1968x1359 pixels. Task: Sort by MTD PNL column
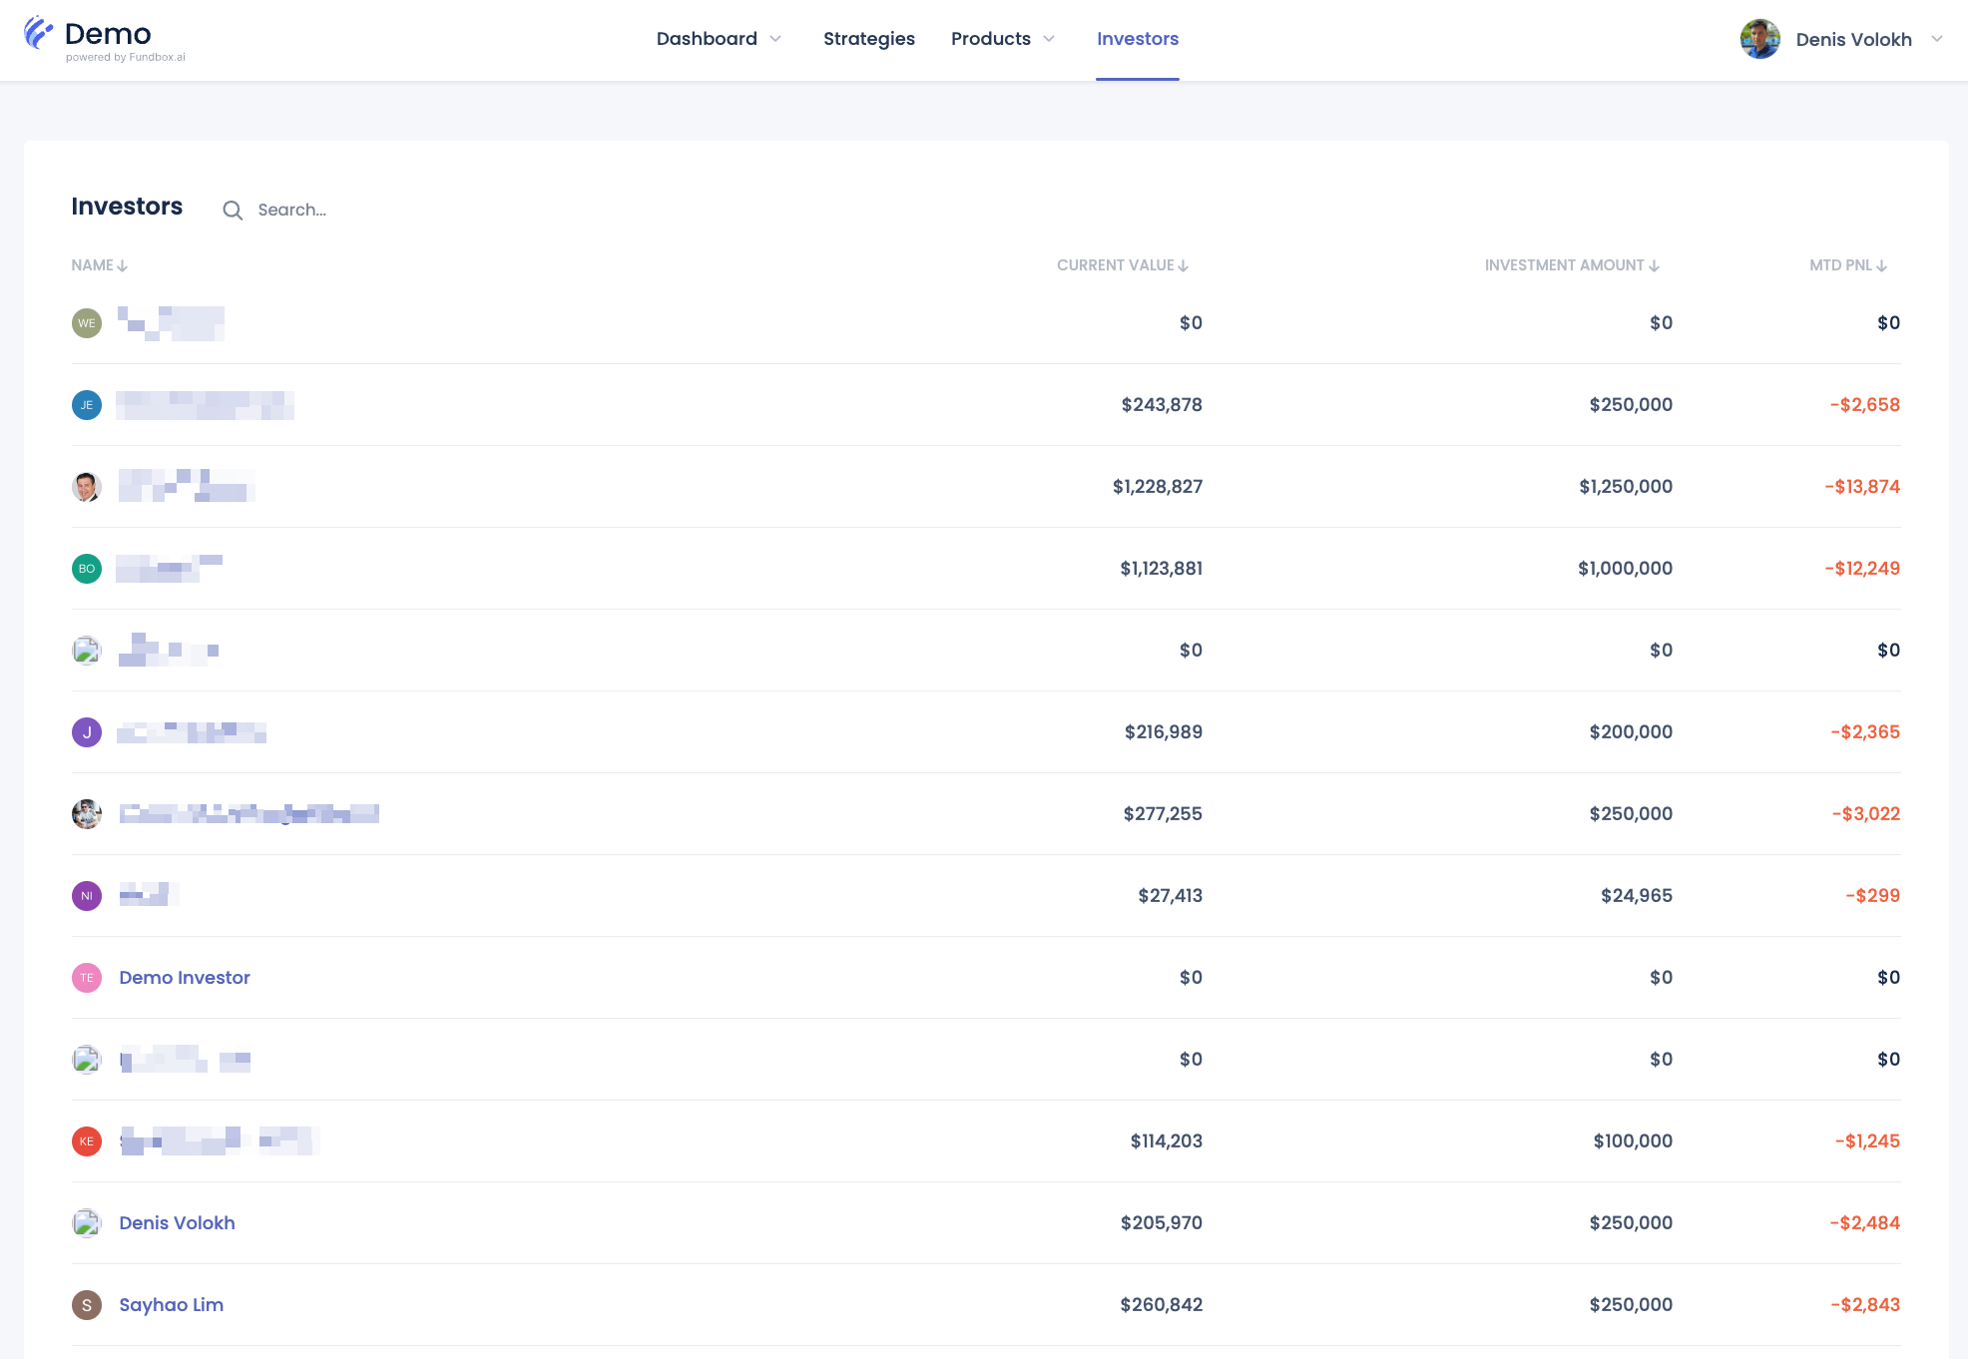(x=1848, y=265)
